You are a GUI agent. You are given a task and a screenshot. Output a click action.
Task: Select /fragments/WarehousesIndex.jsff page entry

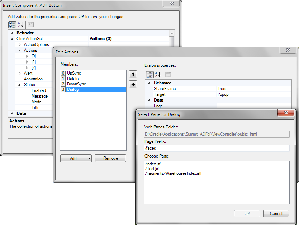coord(173,173)
